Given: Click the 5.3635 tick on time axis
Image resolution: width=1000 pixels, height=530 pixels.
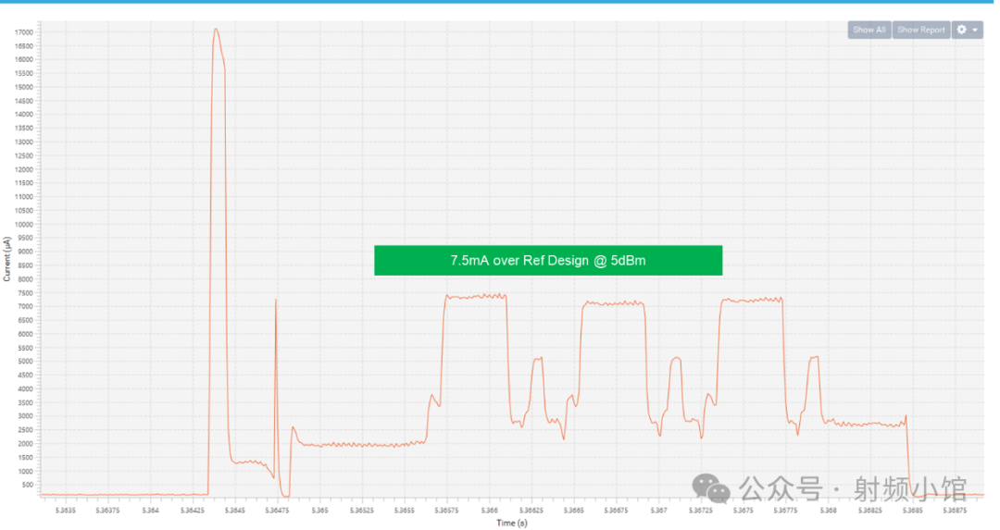Looking at the screenshot, I should pyautogui.click(x=66, y=510).
